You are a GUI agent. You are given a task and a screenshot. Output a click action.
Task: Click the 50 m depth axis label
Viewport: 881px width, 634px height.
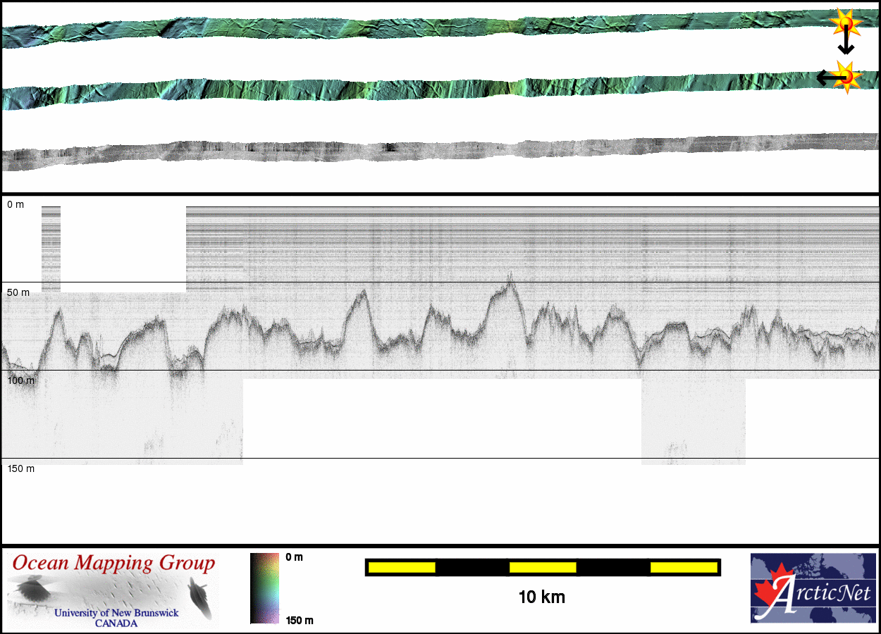(x=18, y=292)
